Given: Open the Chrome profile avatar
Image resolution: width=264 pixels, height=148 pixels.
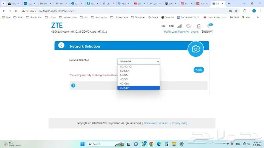Looking at the screenshot, I should coord(254,11).
